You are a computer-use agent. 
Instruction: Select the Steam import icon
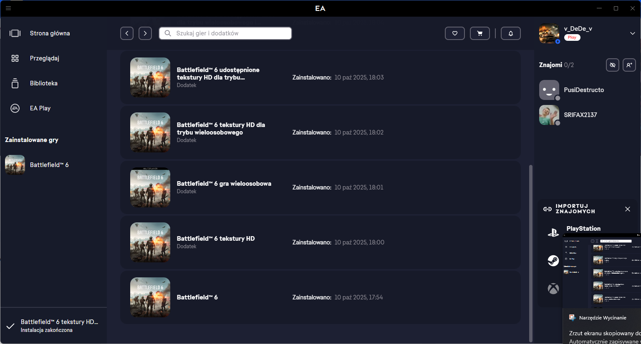(x=553, y=261)
